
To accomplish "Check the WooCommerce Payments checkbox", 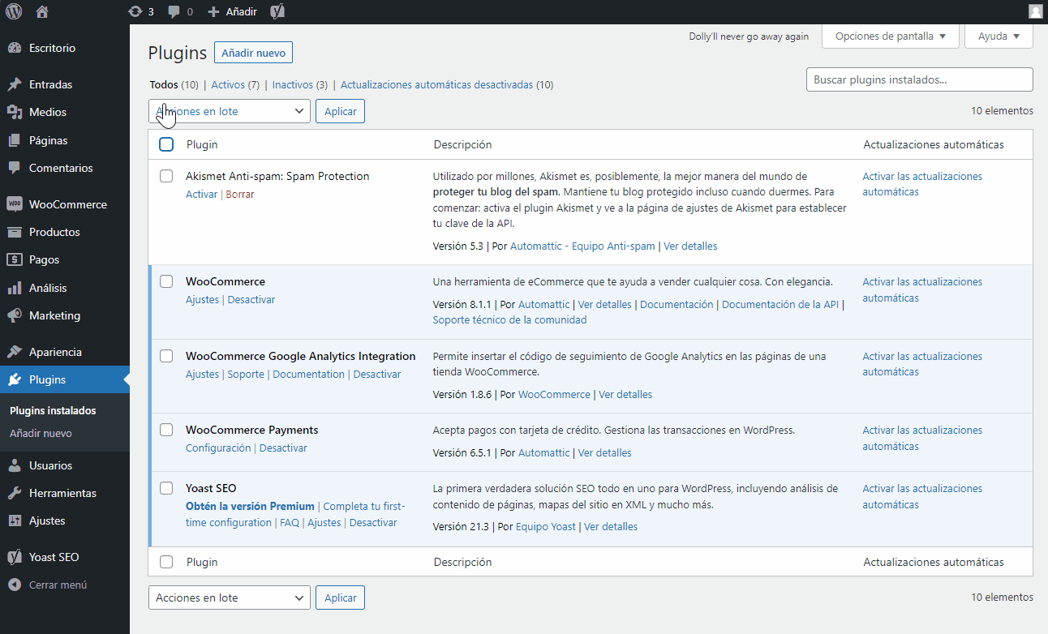I will point(166,430).
